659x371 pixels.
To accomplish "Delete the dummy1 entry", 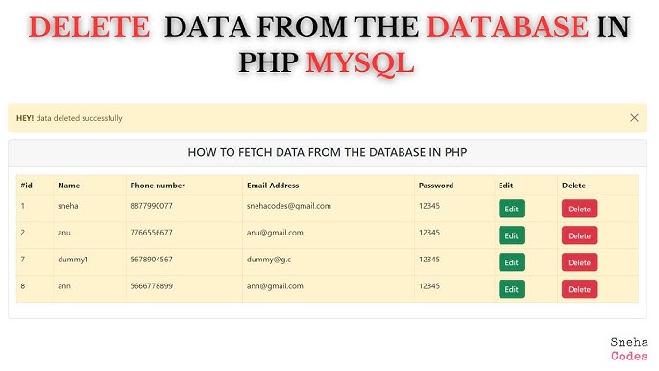I will tap(579, 262).
